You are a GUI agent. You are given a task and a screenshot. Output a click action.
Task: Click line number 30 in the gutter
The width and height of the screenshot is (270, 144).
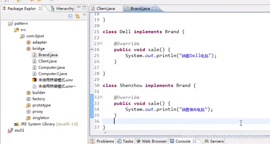click(x=97, y=85)
